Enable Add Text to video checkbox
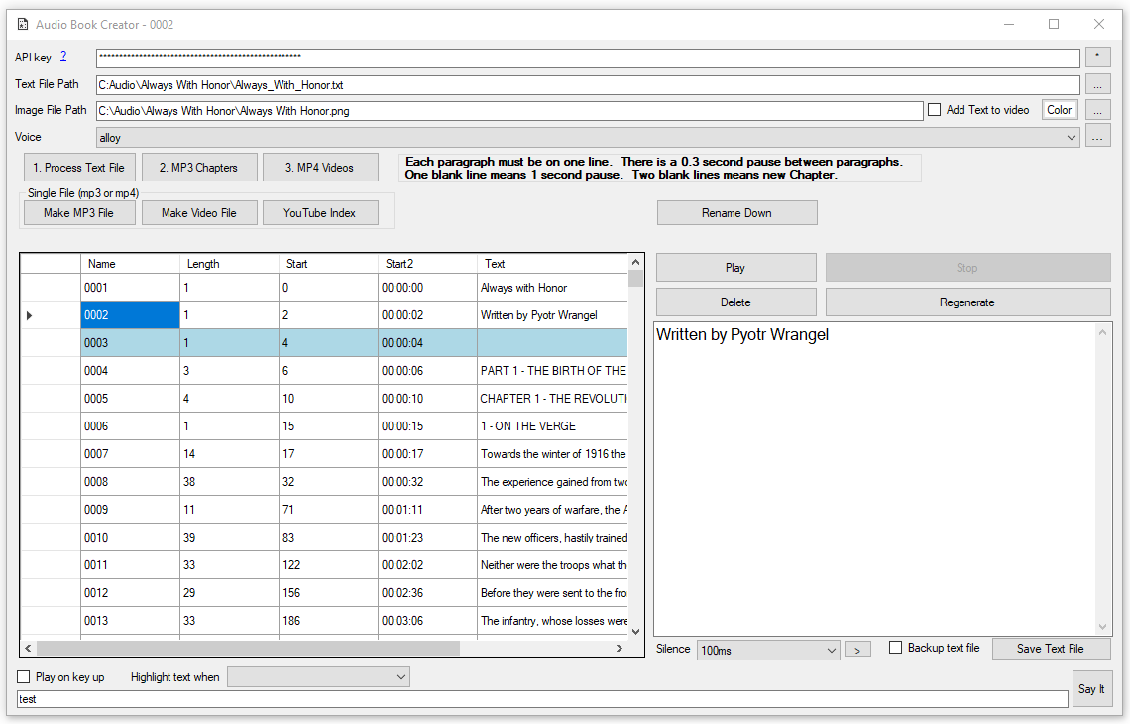1130x724 pixels. pos(934,110)
